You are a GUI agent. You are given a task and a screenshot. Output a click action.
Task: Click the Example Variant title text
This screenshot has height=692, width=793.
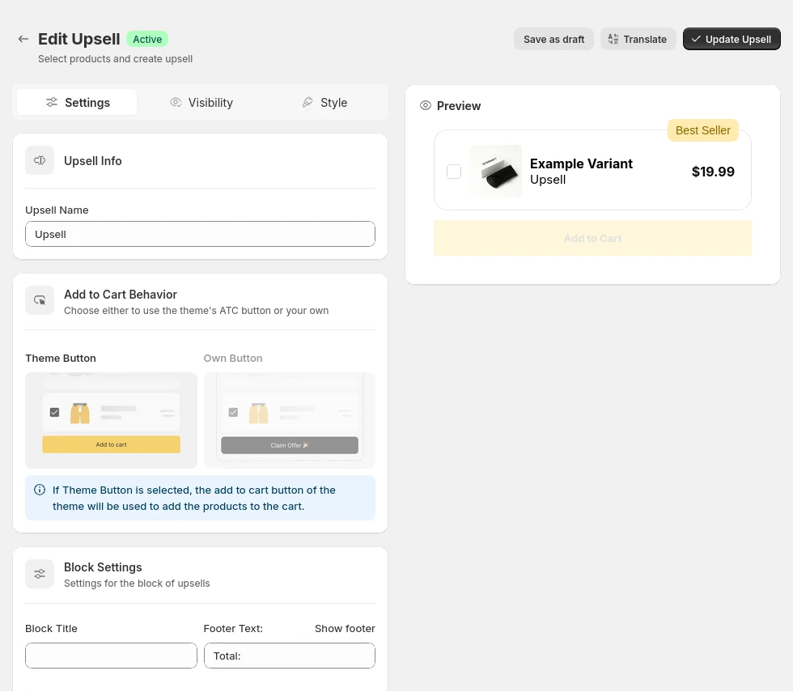point(581,163)
